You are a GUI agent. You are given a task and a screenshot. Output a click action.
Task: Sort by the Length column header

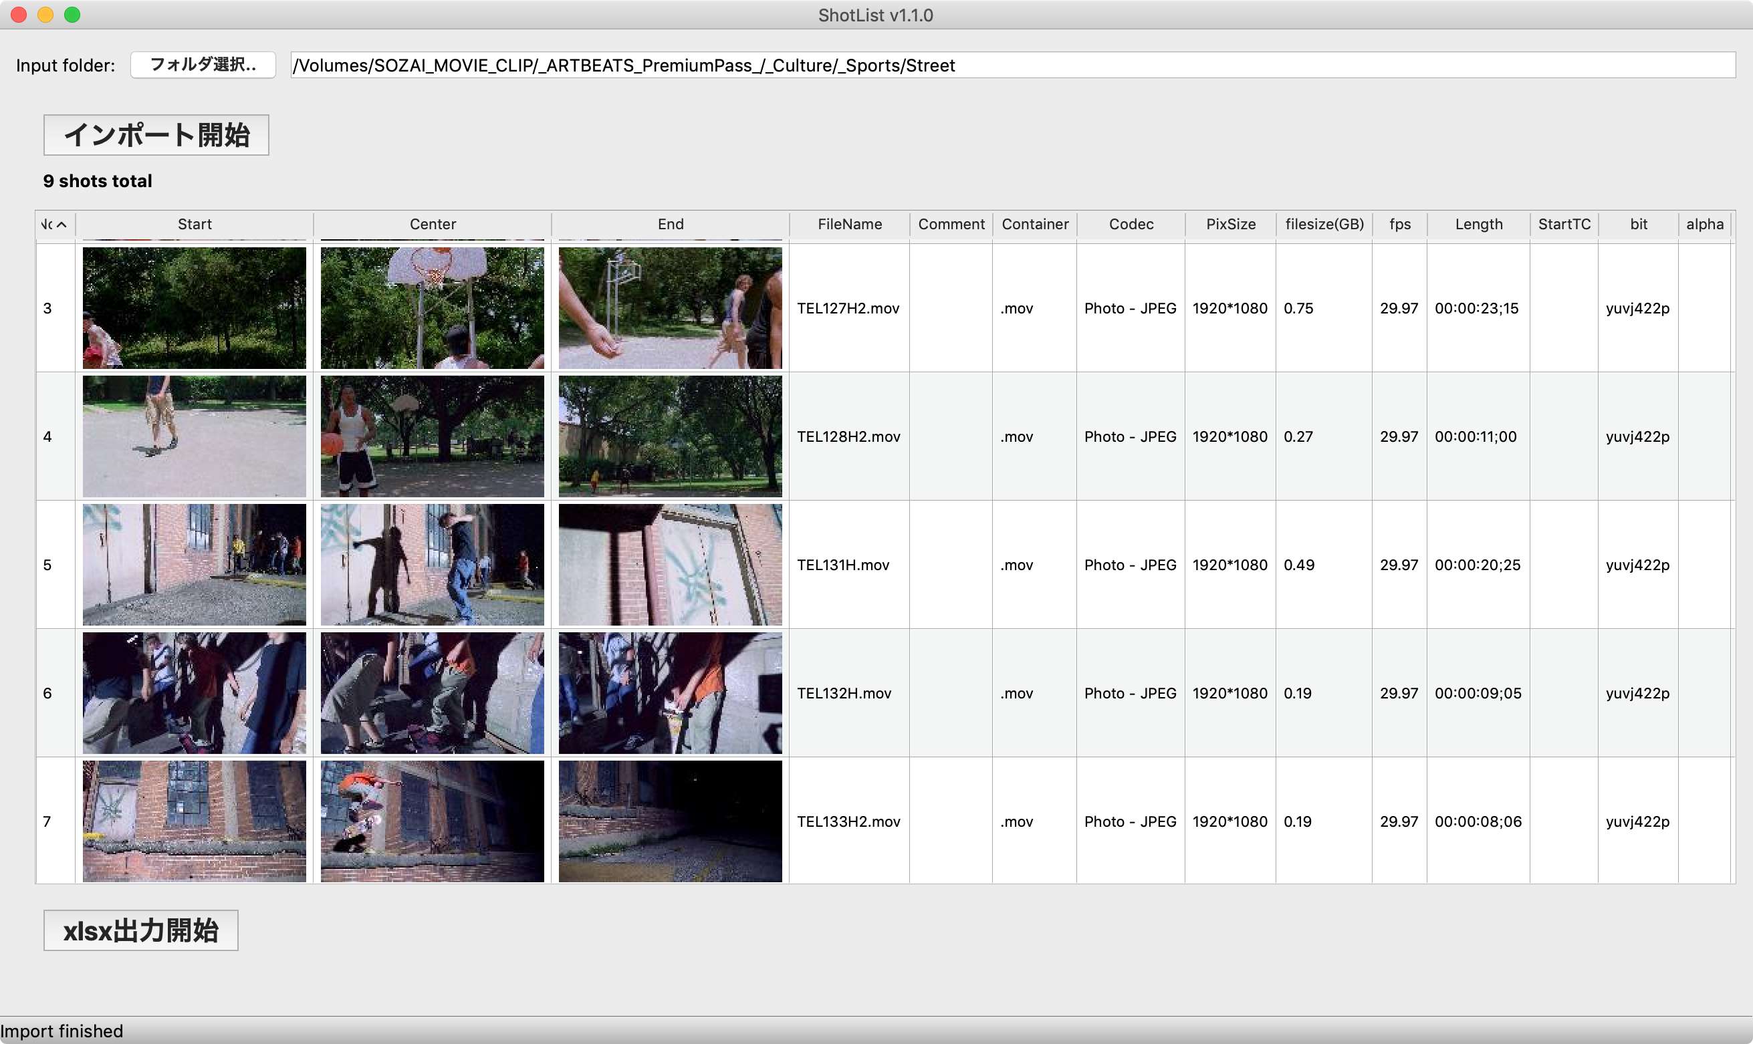(x=1478, y=224)
